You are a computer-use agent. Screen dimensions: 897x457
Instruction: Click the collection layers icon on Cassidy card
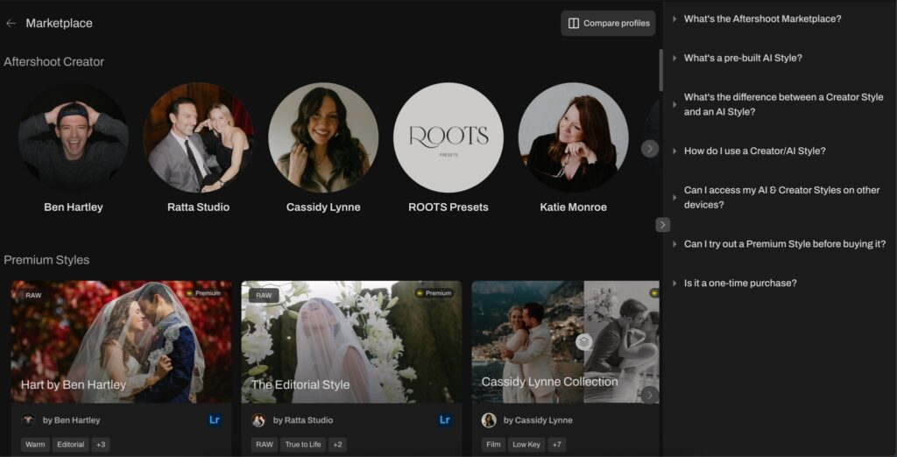[x=583, y=342]
